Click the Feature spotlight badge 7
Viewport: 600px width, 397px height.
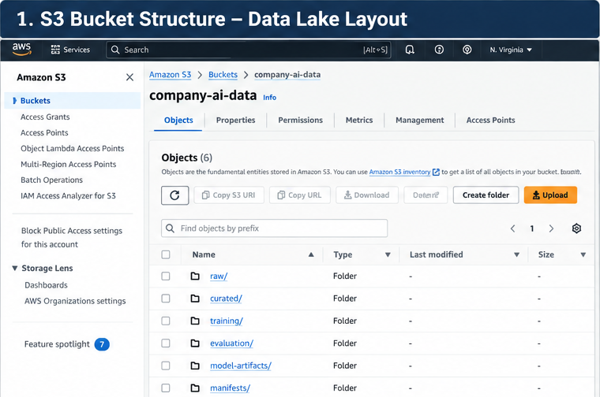point(102,344)
